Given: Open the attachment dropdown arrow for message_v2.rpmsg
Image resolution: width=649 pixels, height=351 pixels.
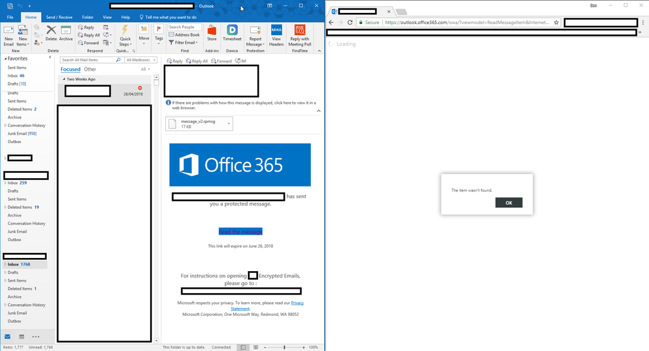Looking at the screenshot, I should pos(228,123).
